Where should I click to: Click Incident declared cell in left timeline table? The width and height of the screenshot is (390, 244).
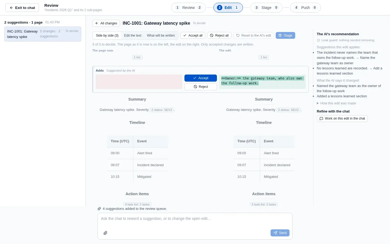point(150,165)
